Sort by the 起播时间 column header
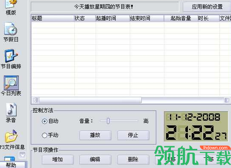The width and height of the screenshot is (231, 168). [x=113, y=18]
